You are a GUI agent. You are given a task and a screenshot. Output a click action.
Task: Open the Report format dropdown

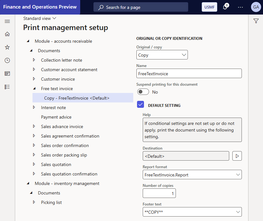192,175
